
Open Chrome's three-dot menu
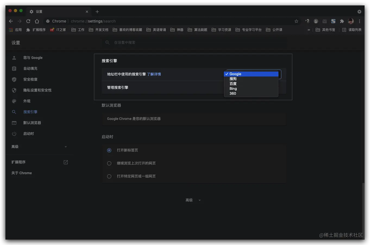(359, 21)
